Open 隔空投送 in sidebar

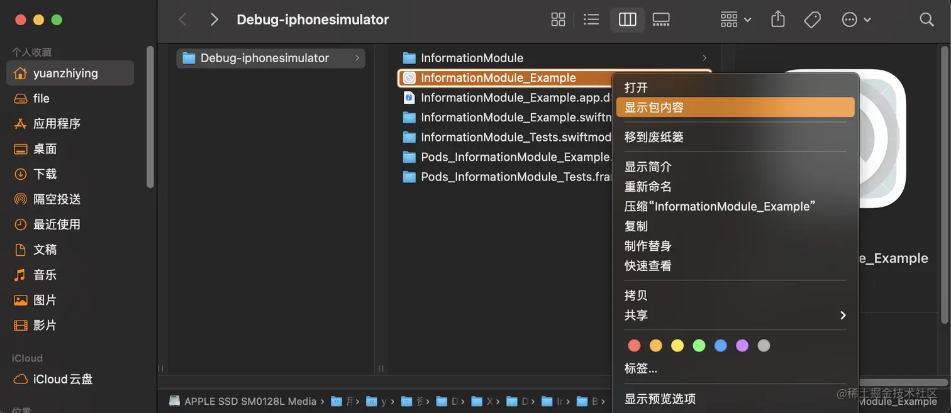click(70, 199)
